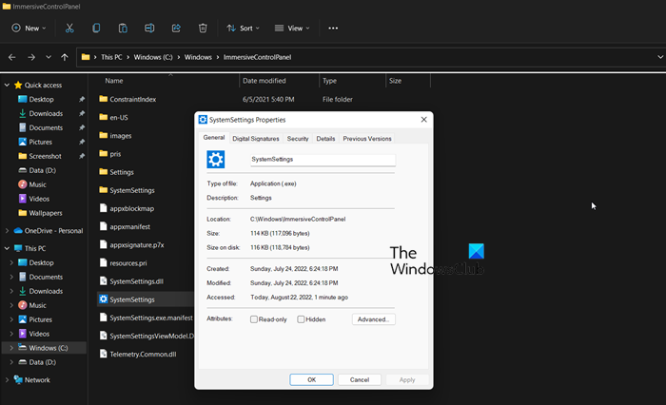Open the See more ellipsis menu

[x=333, y=29]
